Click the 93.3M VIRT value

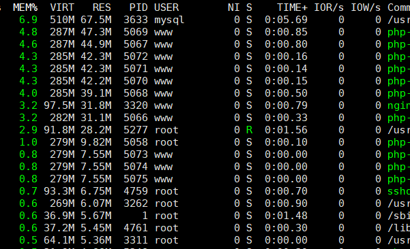pos(59,191)
